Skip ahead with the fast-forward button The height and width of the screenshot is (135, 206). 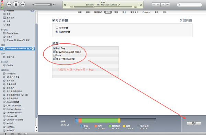[x=23, y=4]
